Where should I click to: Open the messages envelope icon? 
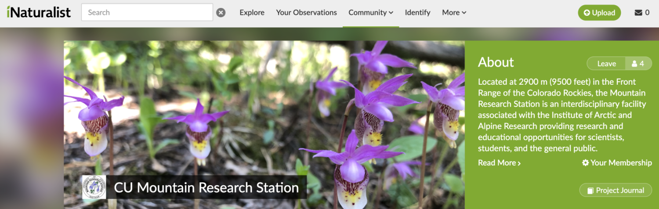coord(638,13)
